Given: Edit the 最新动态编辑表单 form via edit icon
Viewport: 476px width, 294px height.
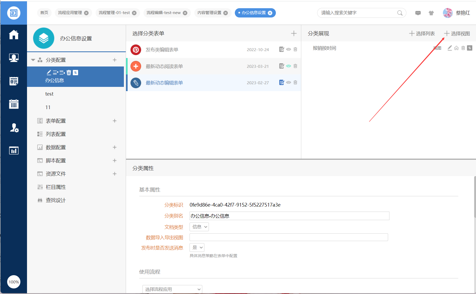Looking at the screenshot, I should 281,82.
